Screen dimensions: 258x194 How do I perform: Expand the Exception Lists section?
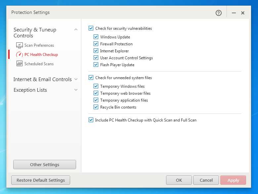click(x=76, y=90)
